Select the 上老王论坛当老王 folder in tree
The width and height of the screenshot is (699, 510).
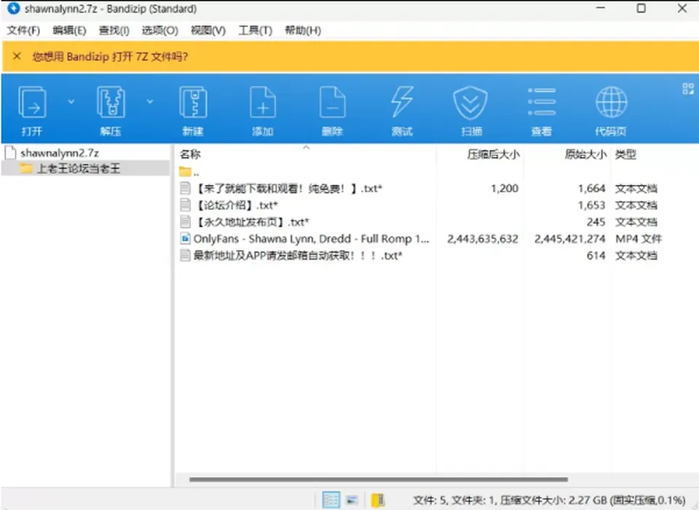[x=78, y=168]
